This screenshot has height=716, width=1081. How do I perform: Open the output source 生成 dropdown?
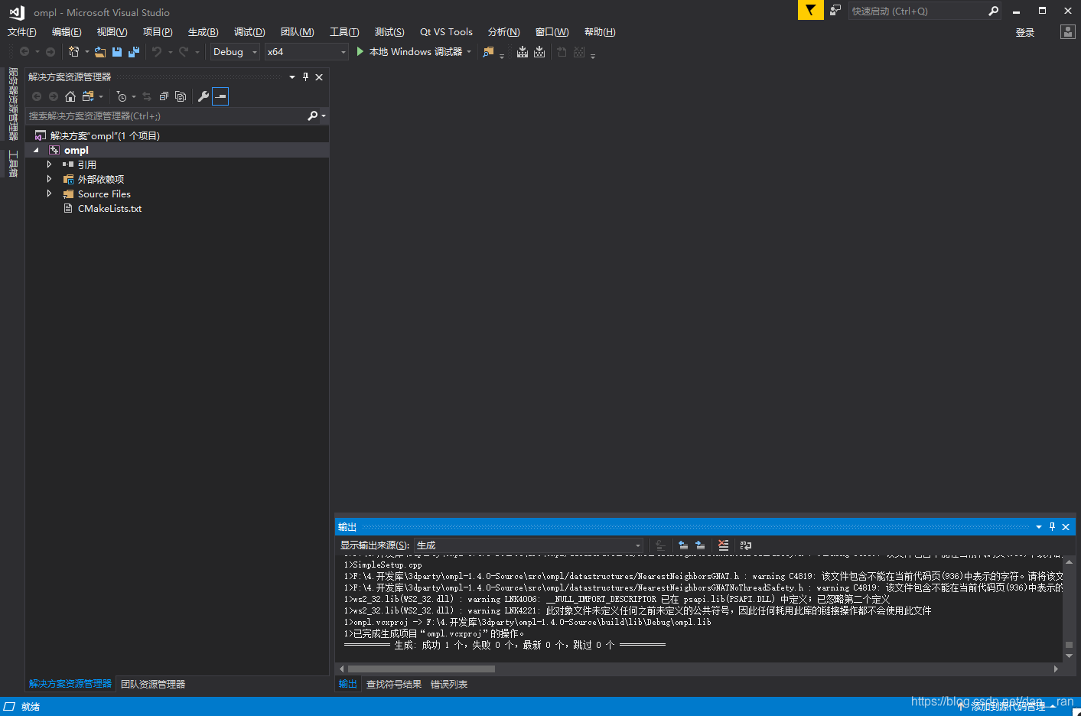click(x=529, y=545)
